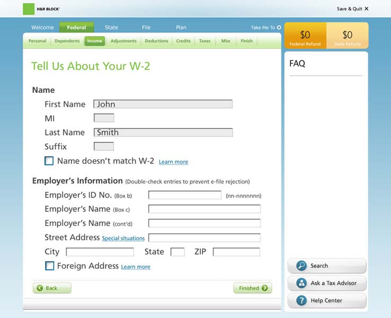The image size is (391, 318).
Task: Click the State input field
Action: 177,252
